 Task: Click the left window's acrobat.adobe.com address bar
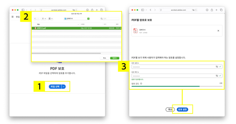59,10
